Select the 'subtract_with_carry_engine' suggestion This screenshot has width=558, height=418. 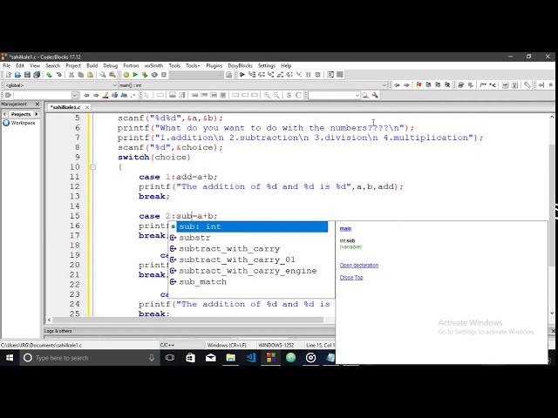[248, 271]
